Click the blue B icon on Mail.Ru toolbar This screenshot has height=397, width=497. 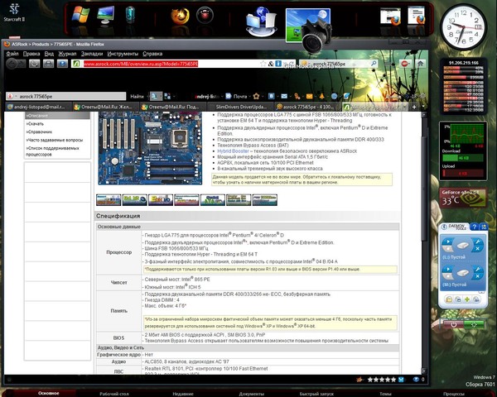(x=272, y=96)
